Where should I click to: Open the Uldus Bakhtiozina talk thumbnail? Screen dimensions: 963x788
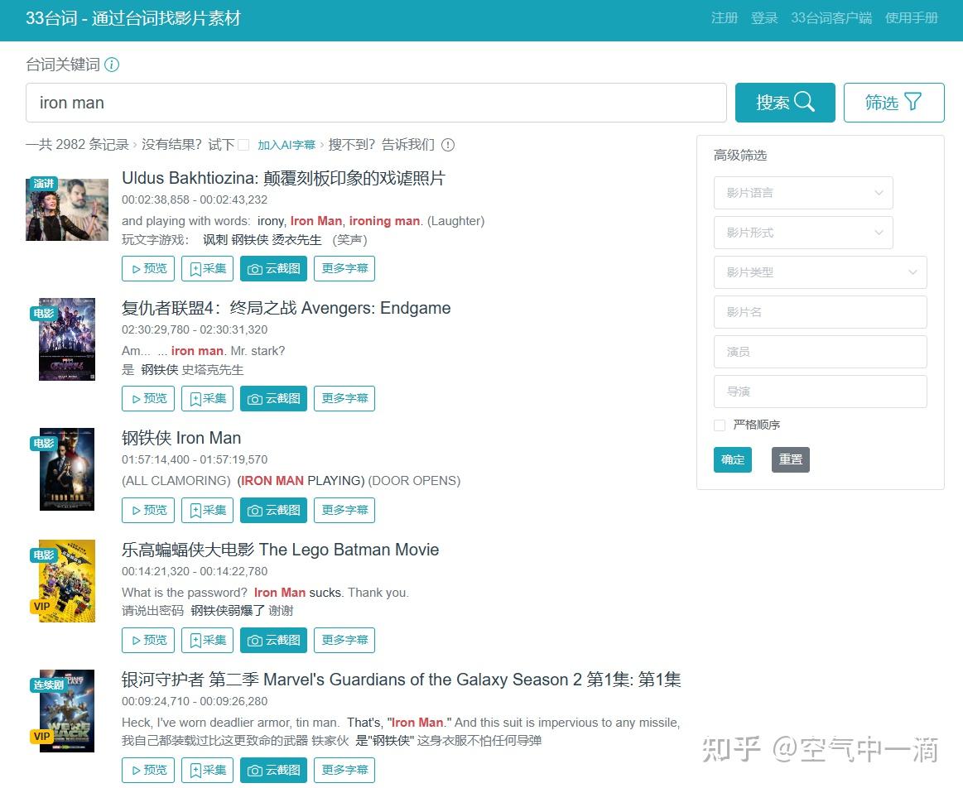67,209
